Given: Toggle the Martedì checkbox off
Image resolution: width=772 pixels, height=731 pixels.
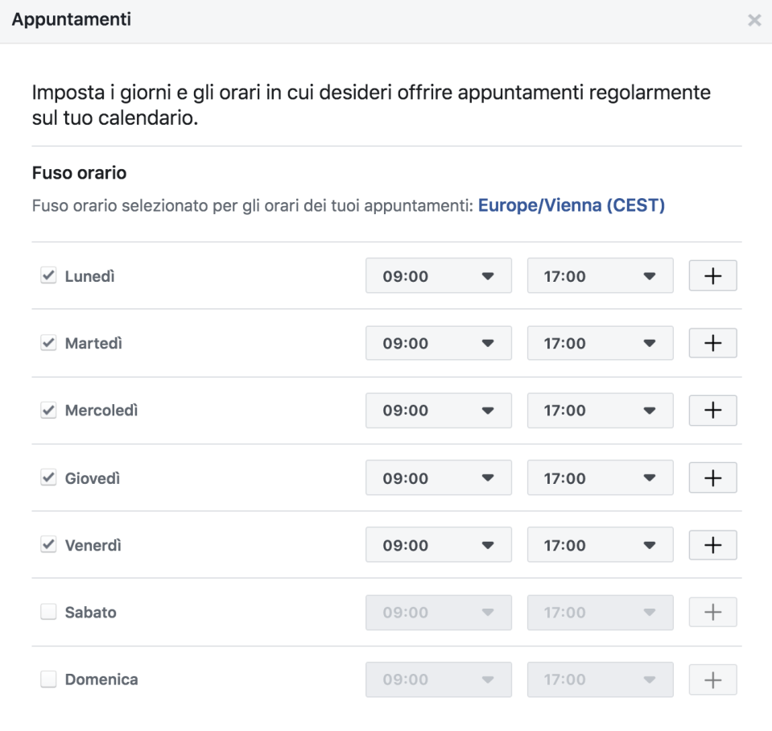Looking at the screenshot, I should point(49,344).
